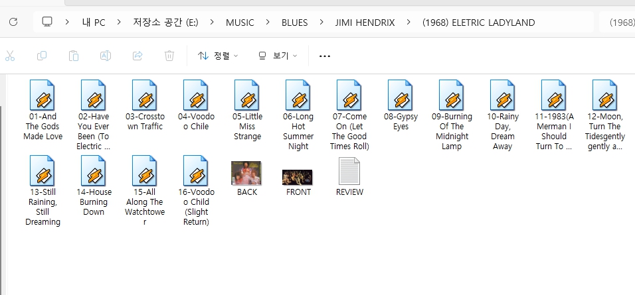Screen dimensions: 635x295
Task: Navigate to MUSIC folder in breadcrumb
Action: coord(240,23)
